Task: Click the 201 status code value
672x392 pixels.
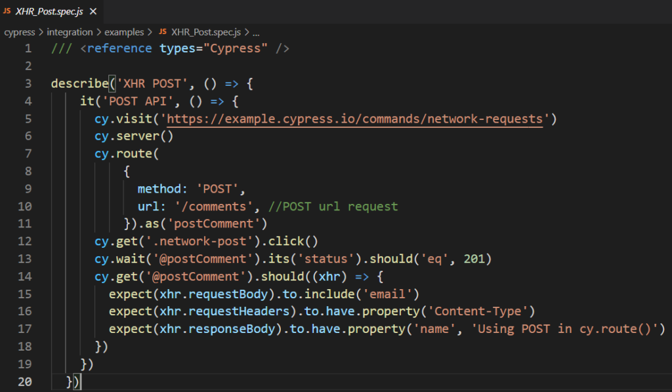Action: click(x=474, y=259)
